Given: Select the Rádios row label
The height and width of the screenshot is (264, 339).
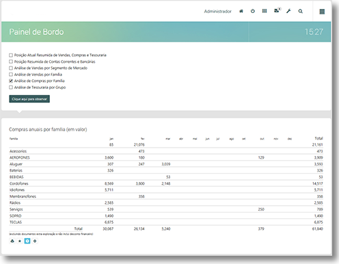Looking at the screenshot, I should (15, 202).
